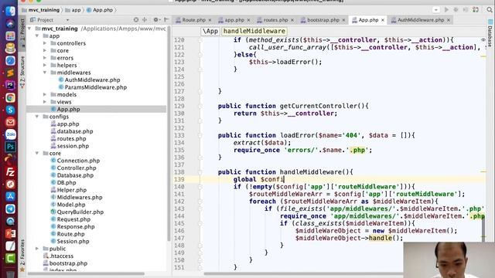This screenshot has width=495, height=278.
Task: Click the scroll-from-source target icon in Project panel
Action: (136, 20)
